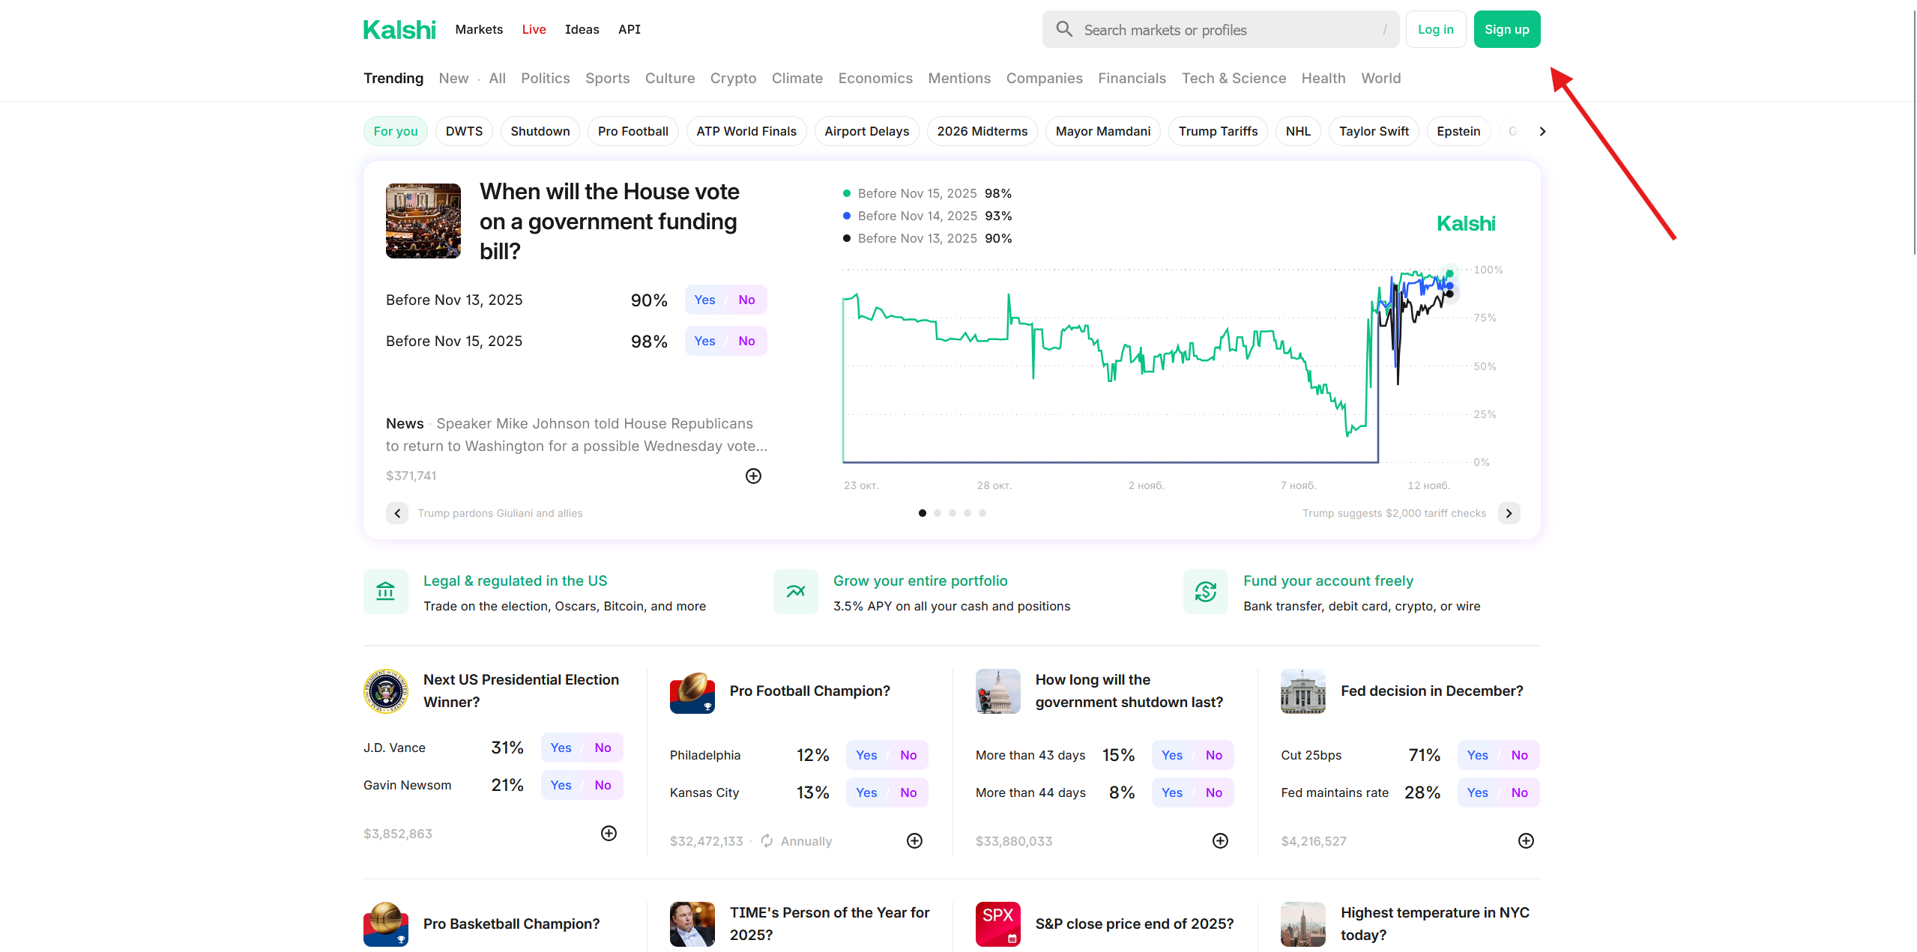Click plus icon on Fed decision card
The width and height of the screenshot is (1917, 952).
click(1525, 840)
